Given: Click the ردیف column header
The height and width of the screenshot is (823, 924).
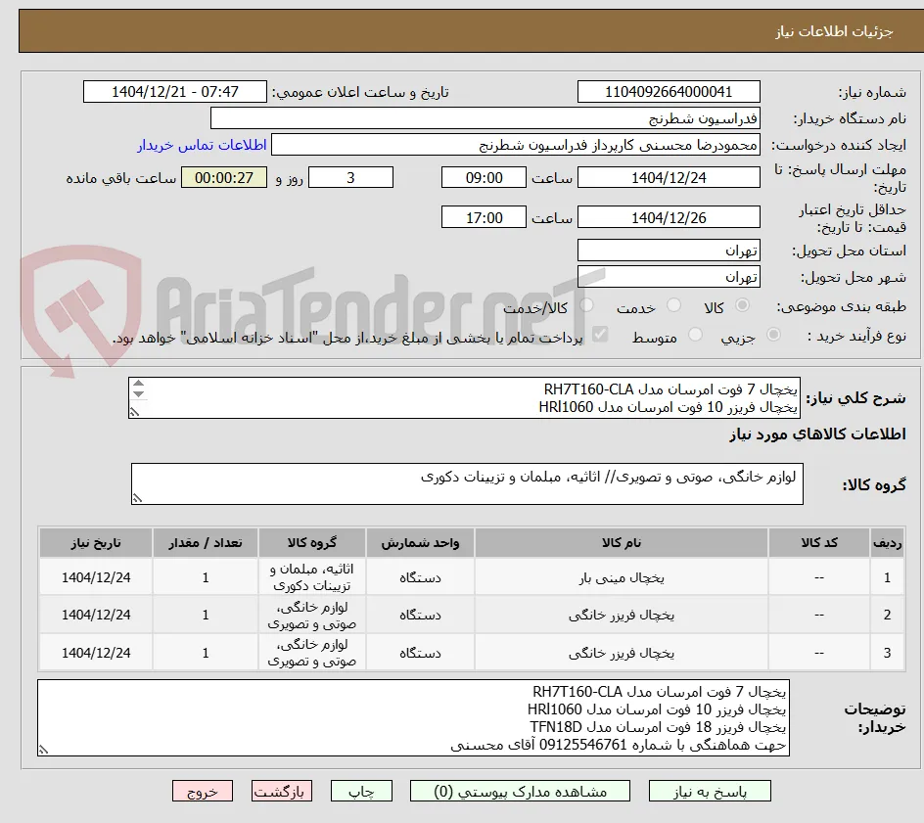Looking at the screenshot, I should pyautogui.click(x=888, y=542).
